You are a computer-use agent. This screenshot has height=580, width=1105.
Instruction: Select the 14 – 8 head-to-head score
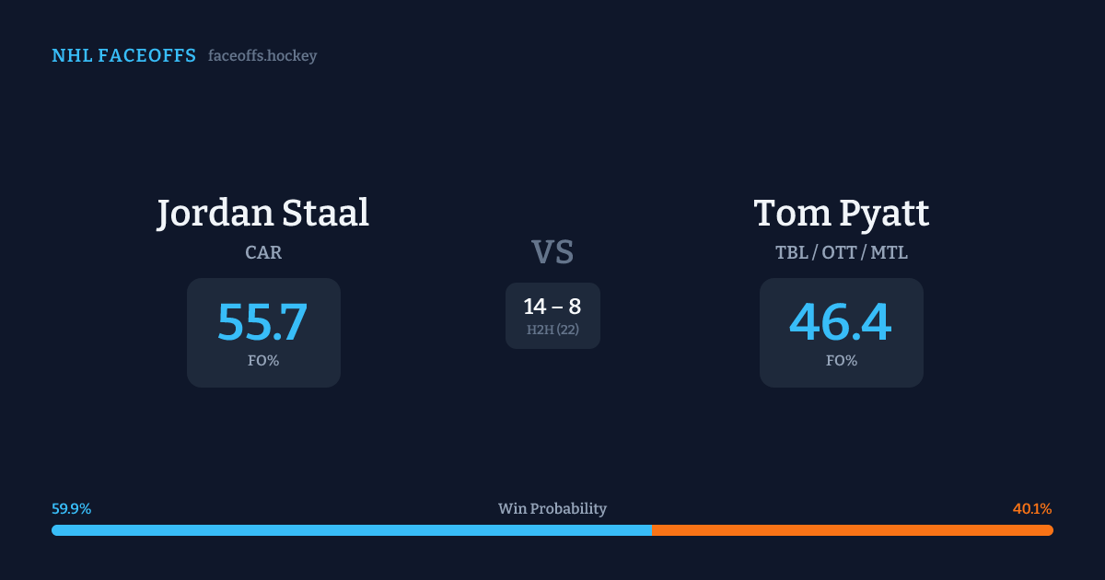coord(552,307)
